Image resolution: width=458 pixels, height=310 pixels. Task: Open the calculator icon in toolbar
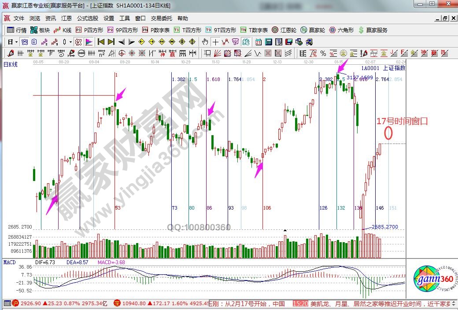pos(268,42)
